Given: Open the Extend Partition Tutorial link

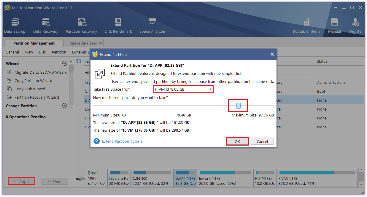Looking at the screenshot, I should pos(123,141).
